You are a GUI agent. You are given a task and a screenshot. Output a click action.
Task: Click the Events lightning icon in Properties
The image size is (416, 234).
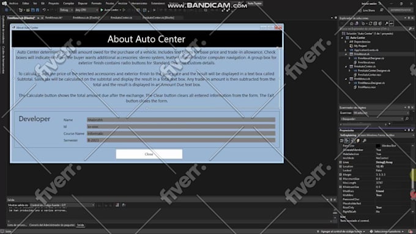(358, 141)
